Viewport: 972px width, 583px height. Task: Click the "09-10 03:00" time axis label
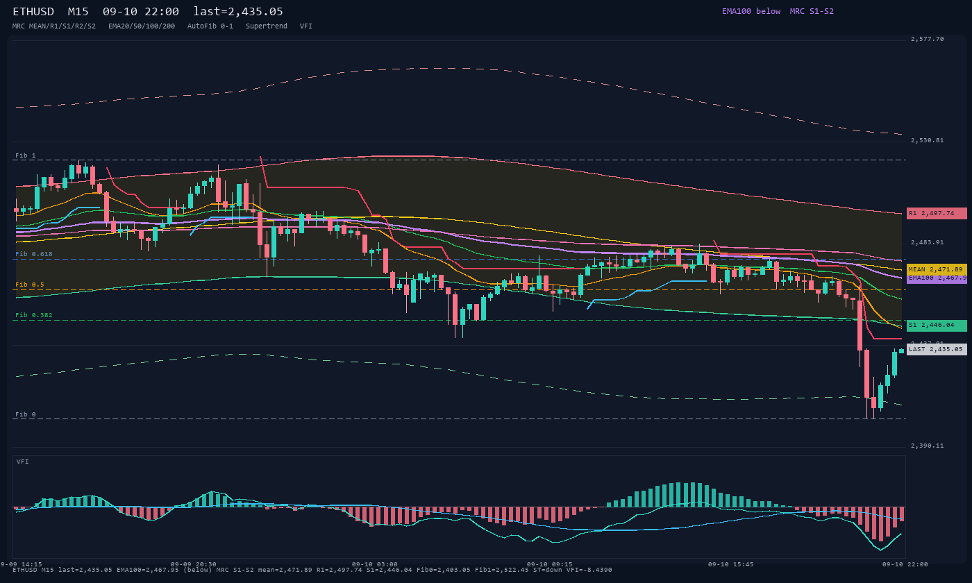(x=375, y=564)
